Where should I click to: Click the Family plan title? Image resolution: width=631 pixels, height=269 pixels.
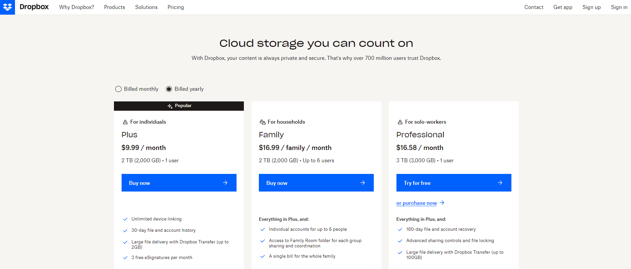click(x=271, y=135)
